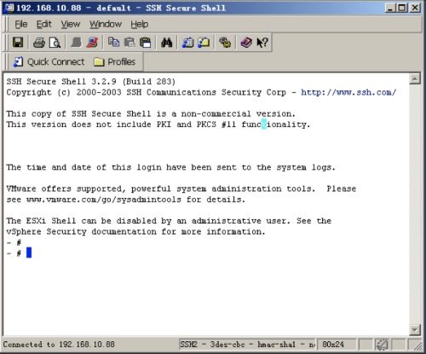This screenshot has height=354, width=426.
Task: Open the File menu
Action: [21, 24]
